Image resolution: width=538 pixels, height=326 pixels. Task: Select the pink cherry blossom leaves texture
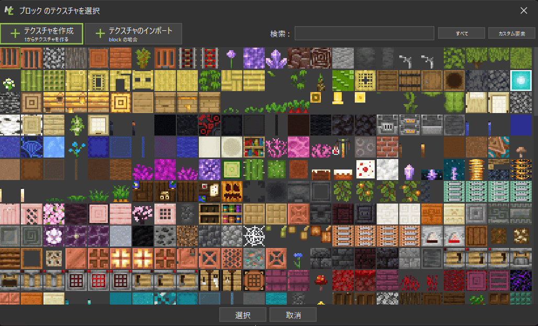(x=54, y=214)
